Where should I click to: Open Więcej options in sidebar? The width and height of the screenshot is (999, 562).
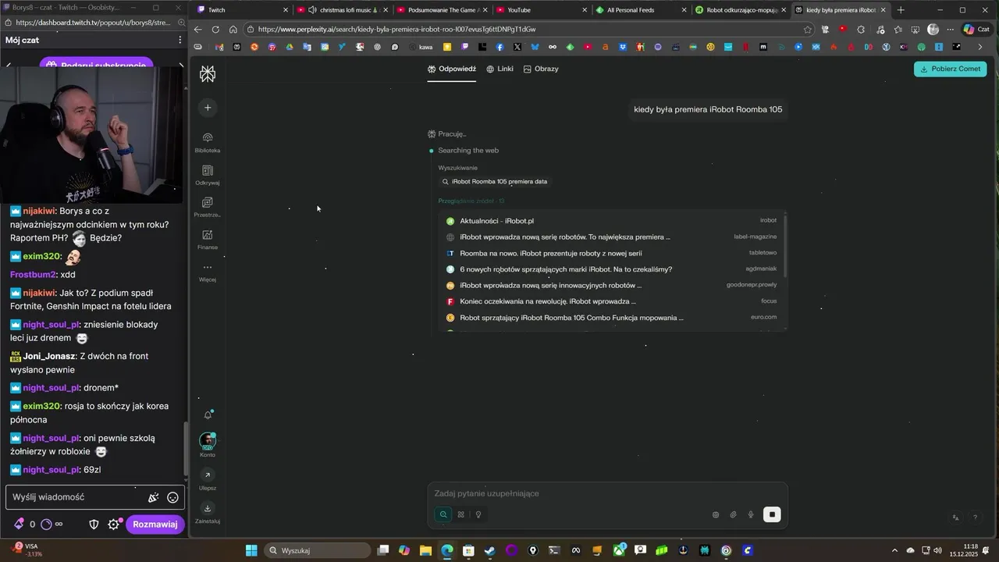[x=208, y=272]
